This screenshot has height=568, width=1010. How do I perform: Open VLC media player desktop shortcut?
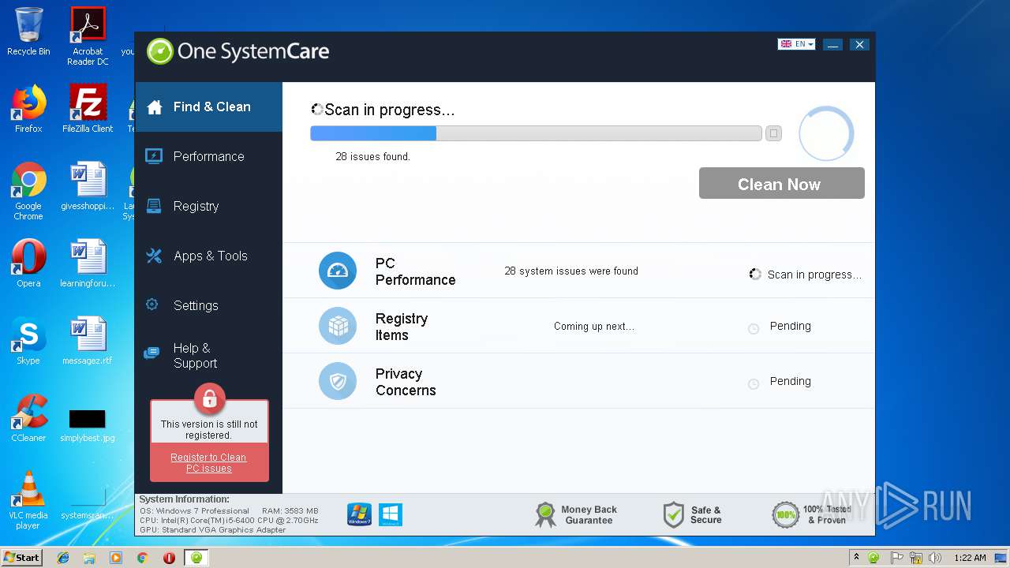tap(28, 500)
